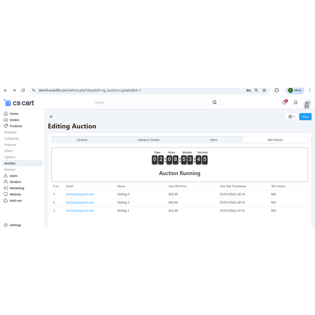
Task: Open the user avatar menu
Action: pyautogui.click(x=307, y=103)
